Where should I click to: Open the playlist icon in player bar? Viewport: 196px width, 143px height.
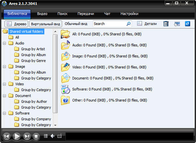[46, 136]
